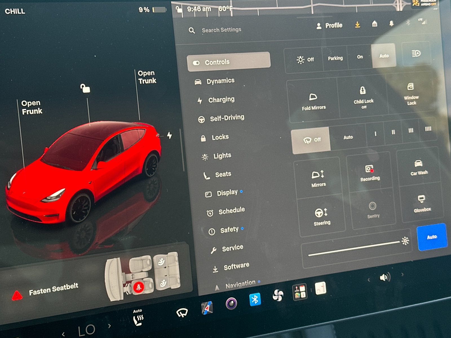Image resolution: width=451 pixels, height=338 pixels.
Task: Open climate fan icon in dock
Action: click(x=278, y=295)
